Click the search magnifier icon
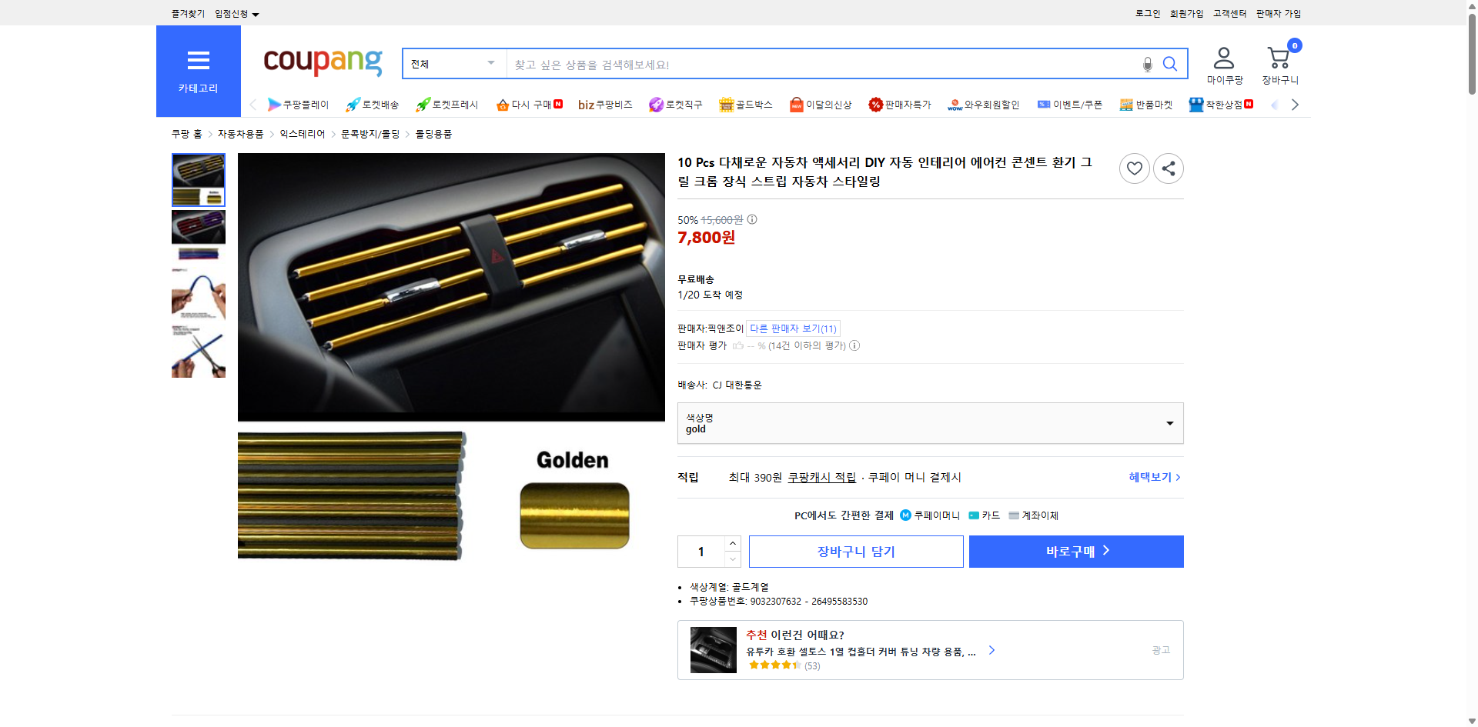1478x727 pixels. click(x=1170, y=64)
